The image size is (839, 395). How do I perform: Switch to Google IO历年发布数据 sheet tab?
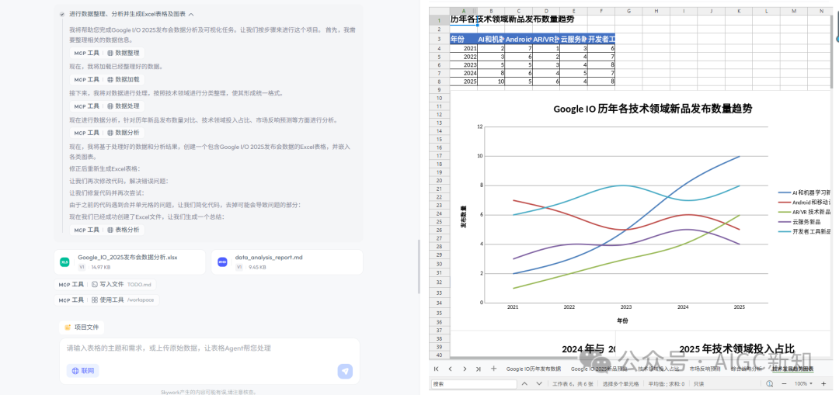click(x=534, y=369)
